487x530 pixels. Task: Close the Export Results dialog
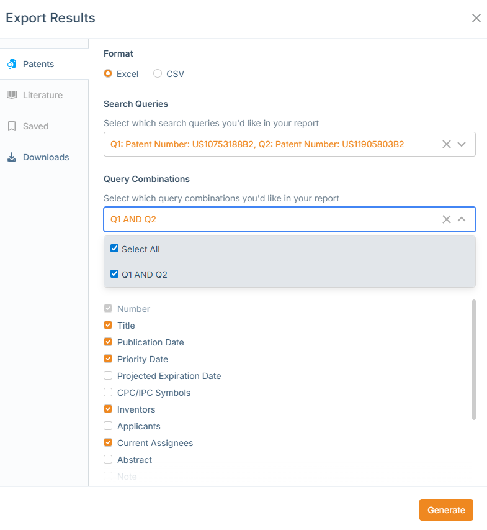pos(476,18)
